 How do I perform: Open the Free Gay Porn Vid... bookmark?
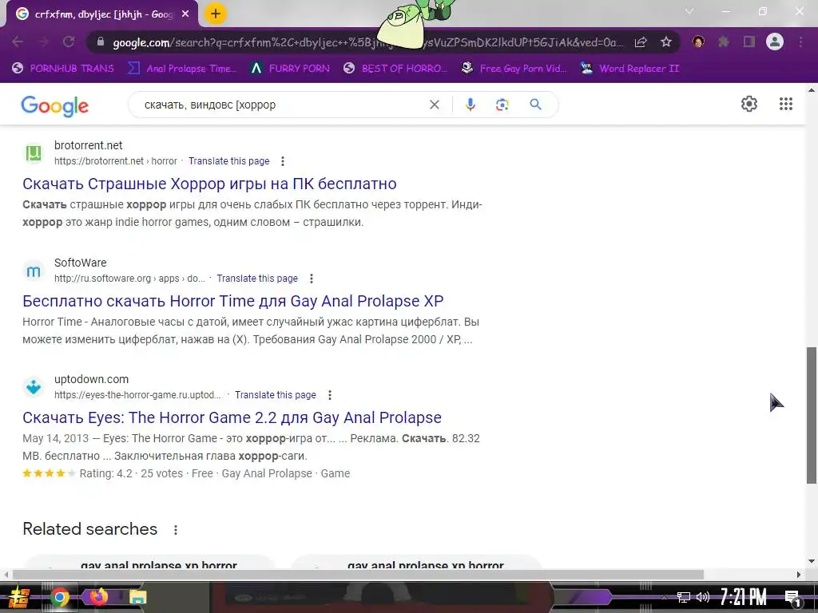514,69
